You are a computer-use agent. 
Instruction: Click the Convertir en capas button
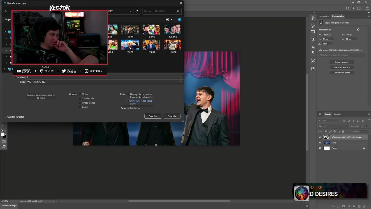342,73
